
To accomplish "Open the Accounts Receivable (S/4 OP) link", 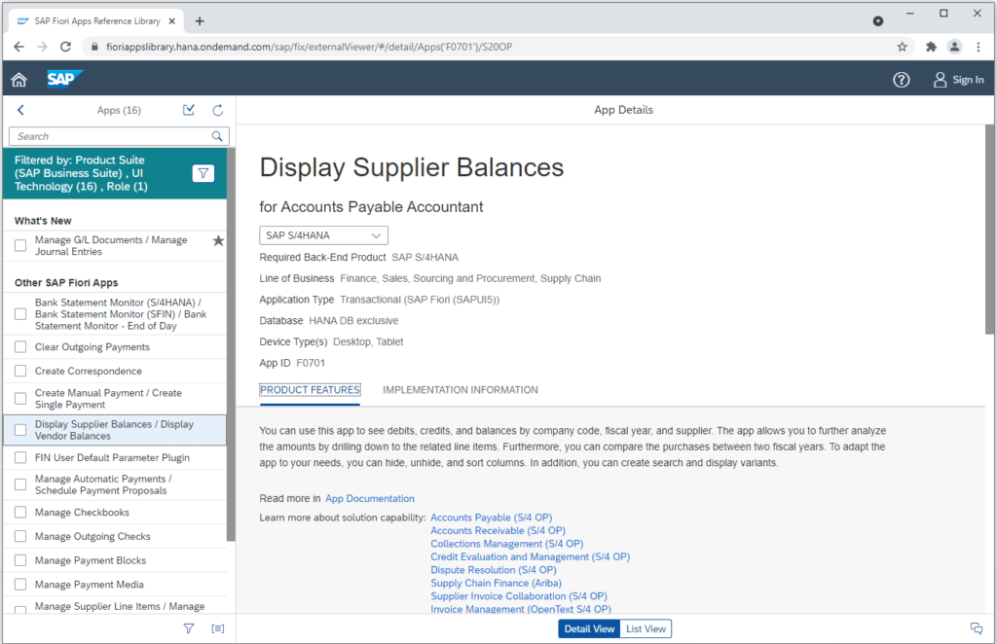I will point(498,530).
